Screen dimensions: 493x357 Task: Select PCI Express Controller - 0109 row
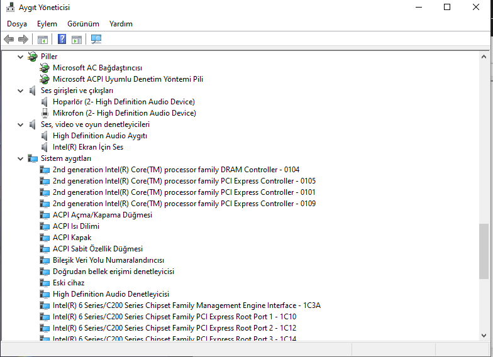point(184,204)
